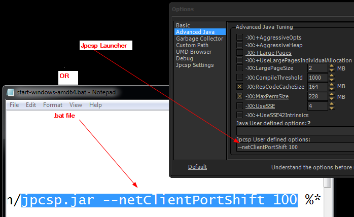Enable the -XX:+AggressiveHeap checkbox
Image resolution: width=354 pixels, height=217 pixels.
pos(239,45)
